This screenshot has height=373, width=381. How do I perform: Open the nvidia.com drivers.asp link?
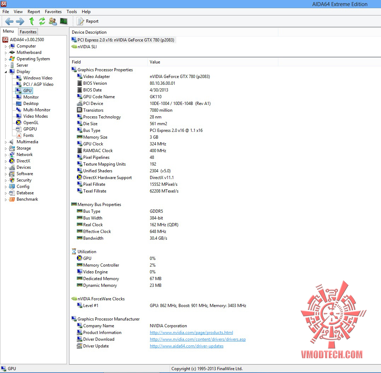[x=198, y=339]
